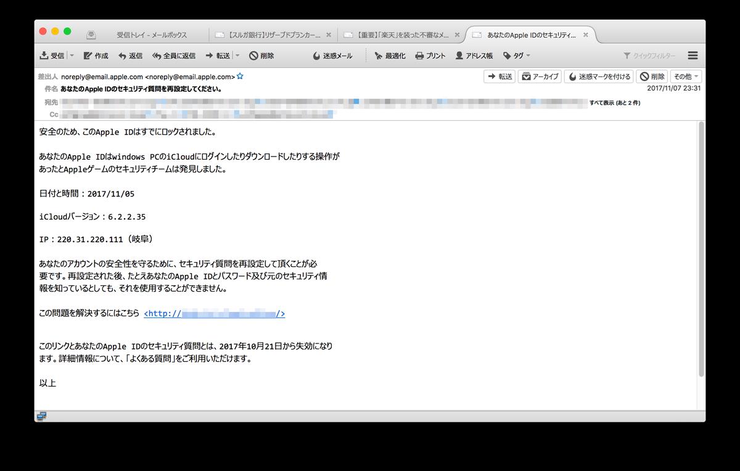Star the sender noreply@email.apple.com

click(240, 77)
